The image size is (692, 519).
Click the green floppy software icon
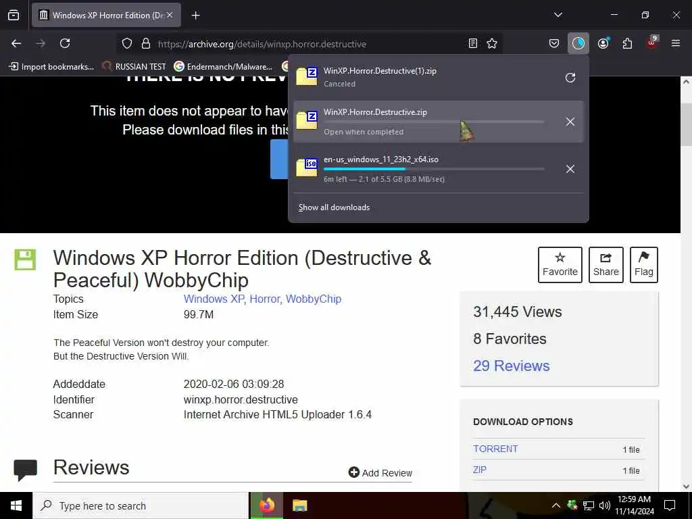click(25, 259)
